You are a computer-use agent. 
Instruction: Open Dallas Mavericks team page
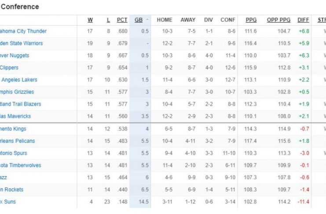(x=17, y=116)
